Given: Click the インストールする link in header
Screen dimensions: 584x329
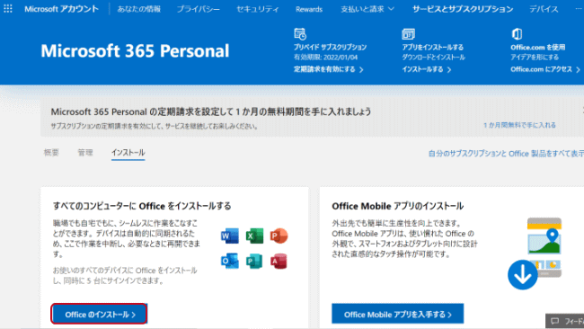Looking at the screenshot, I should [x=427, y=69].
